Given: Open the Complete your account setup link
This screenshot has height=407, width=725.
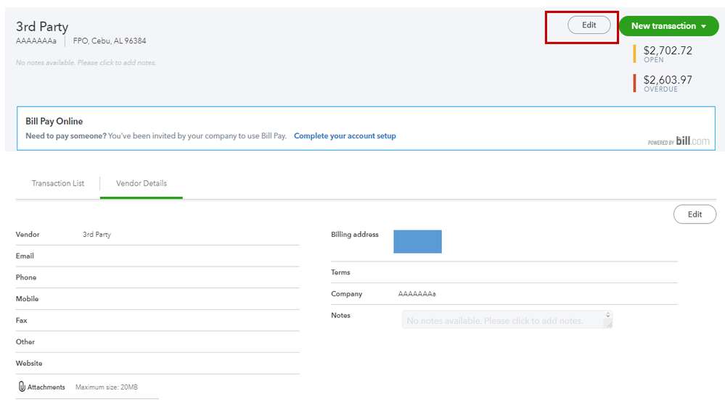Looking at the screenshot, I should pyautogui.click(x=345, y=136).
